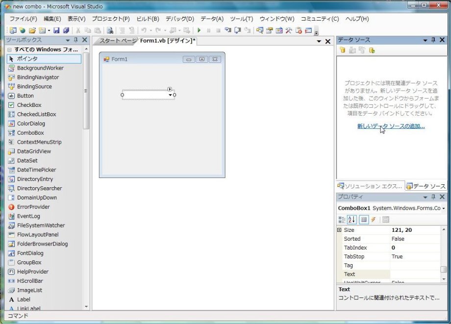Screen dimensions: 451x324
Task: Save the file with the floppy disk icon
Action: point(57,30)
